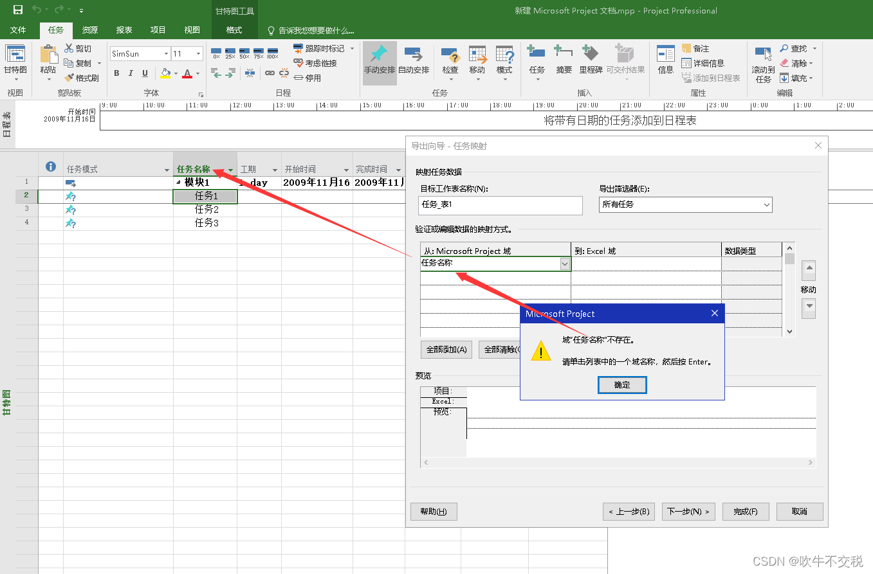873x574 pixels.
Task: Click the Unlink tasks icon
Action: pos(284,74)
